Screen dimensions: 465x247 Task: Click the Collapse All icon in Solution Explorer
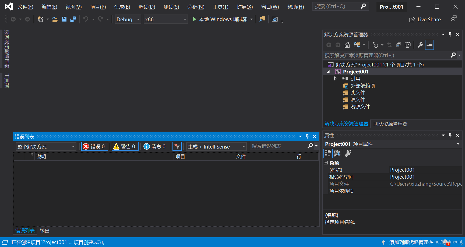(x=399, y=45)
